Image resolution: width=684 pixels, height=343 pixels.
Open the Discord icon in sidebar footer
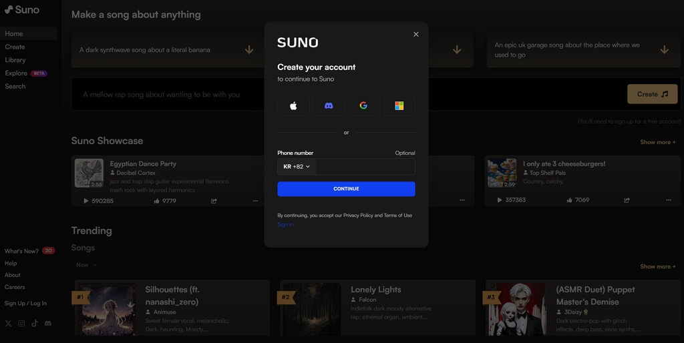(x=47, y=324)
